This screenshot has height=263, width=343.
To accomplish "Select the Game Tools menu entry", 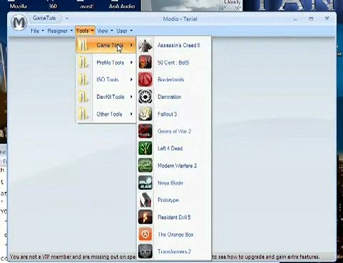I will [x=106, y=45].
